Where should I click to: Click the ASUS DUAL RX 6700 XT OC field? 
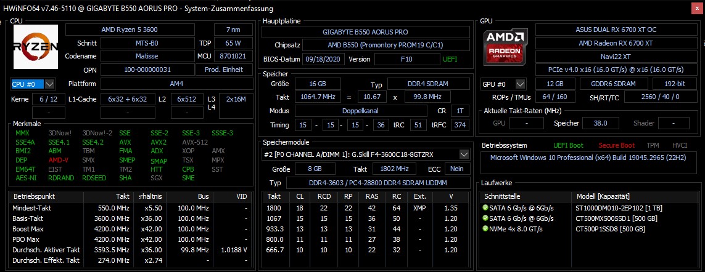pos(616,30)
